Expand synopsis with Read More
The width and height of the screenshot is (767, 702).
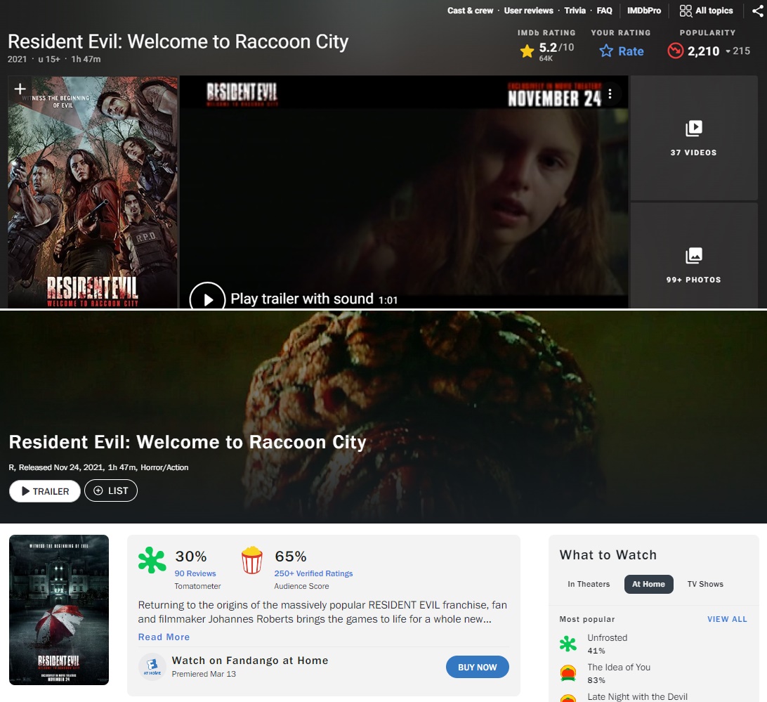164,637
